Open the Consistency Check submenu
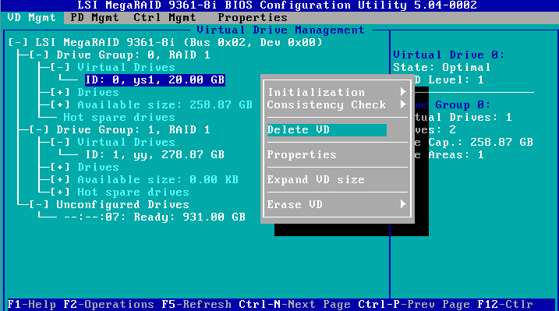This screenshot has width=559, height=311. click(x=337, y=104)
